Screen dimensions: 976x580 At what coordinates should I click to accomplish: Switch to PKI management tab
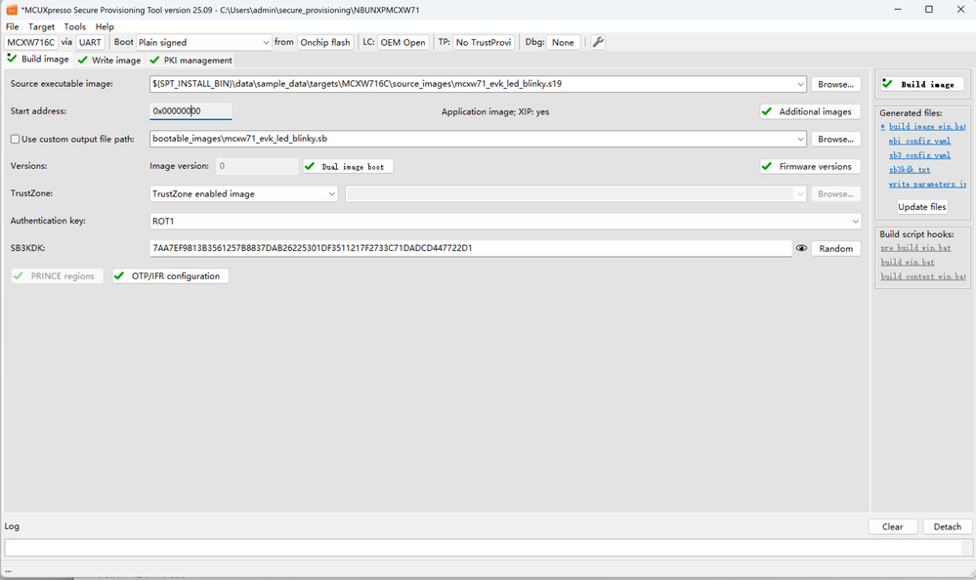pyautogui.click(x=191, y=61)
